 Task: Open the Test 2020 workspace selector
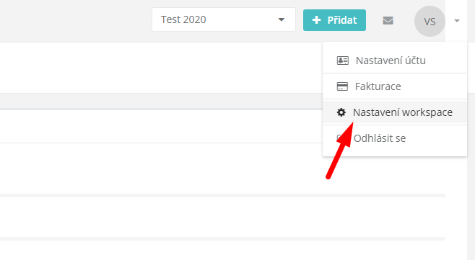(224, 19)
